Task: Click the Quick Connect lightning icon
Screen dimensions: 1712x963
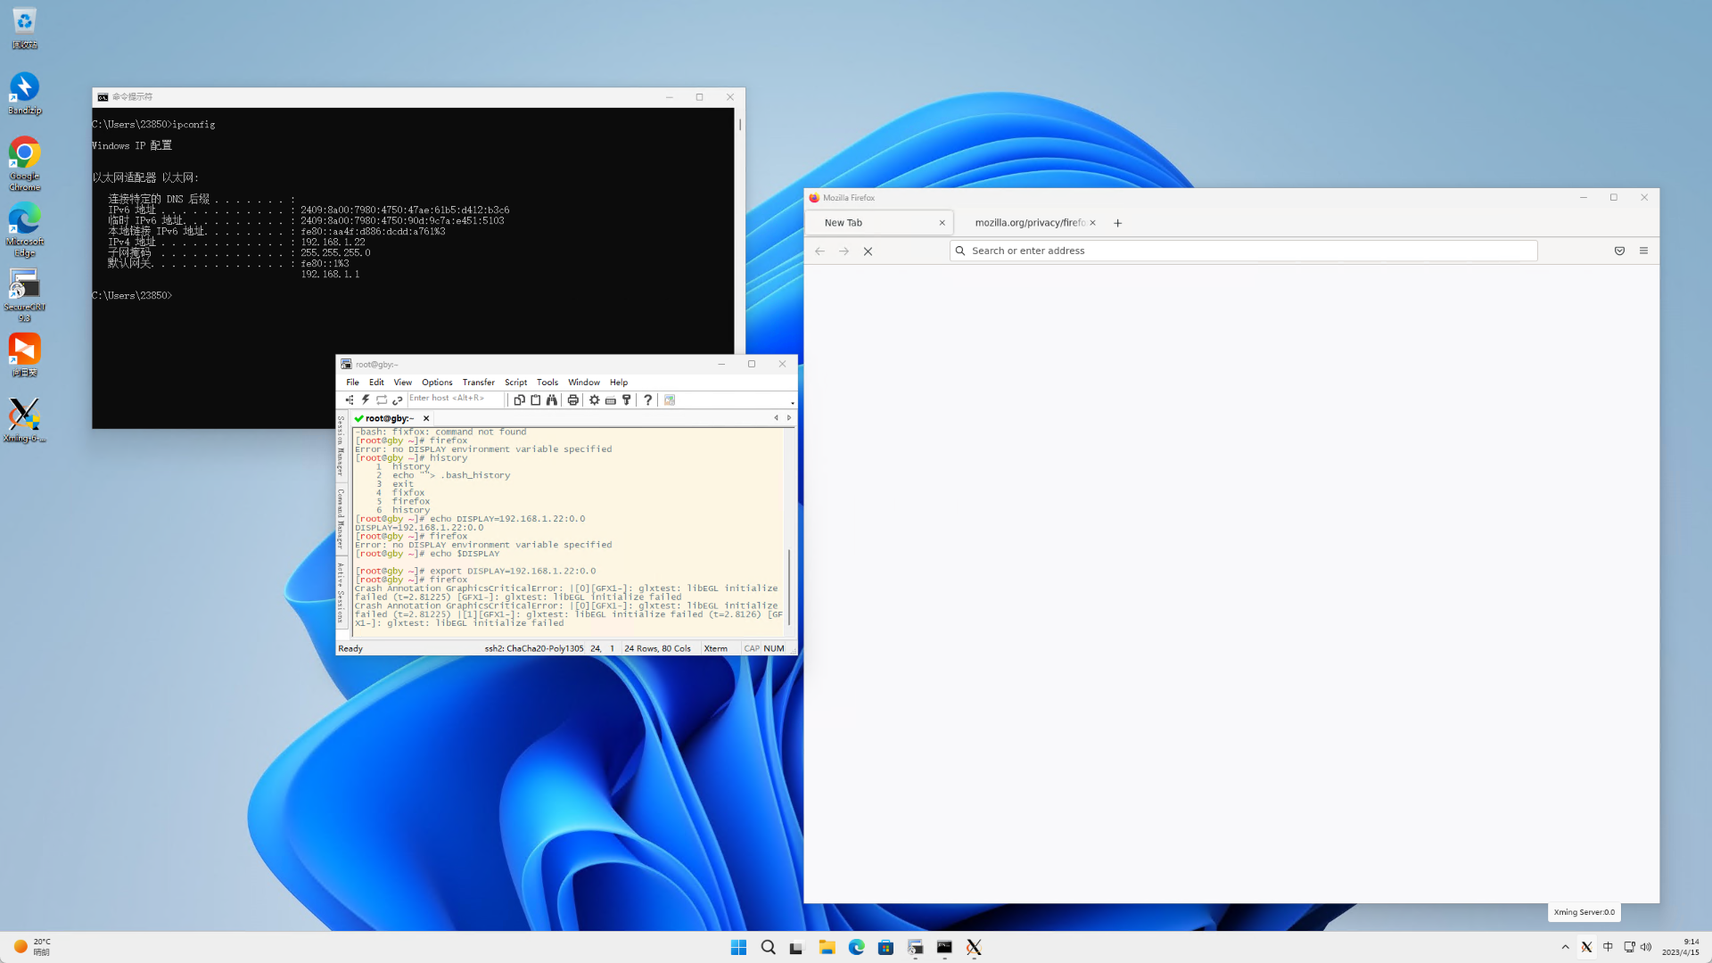Action: click(x=366, y=400)
